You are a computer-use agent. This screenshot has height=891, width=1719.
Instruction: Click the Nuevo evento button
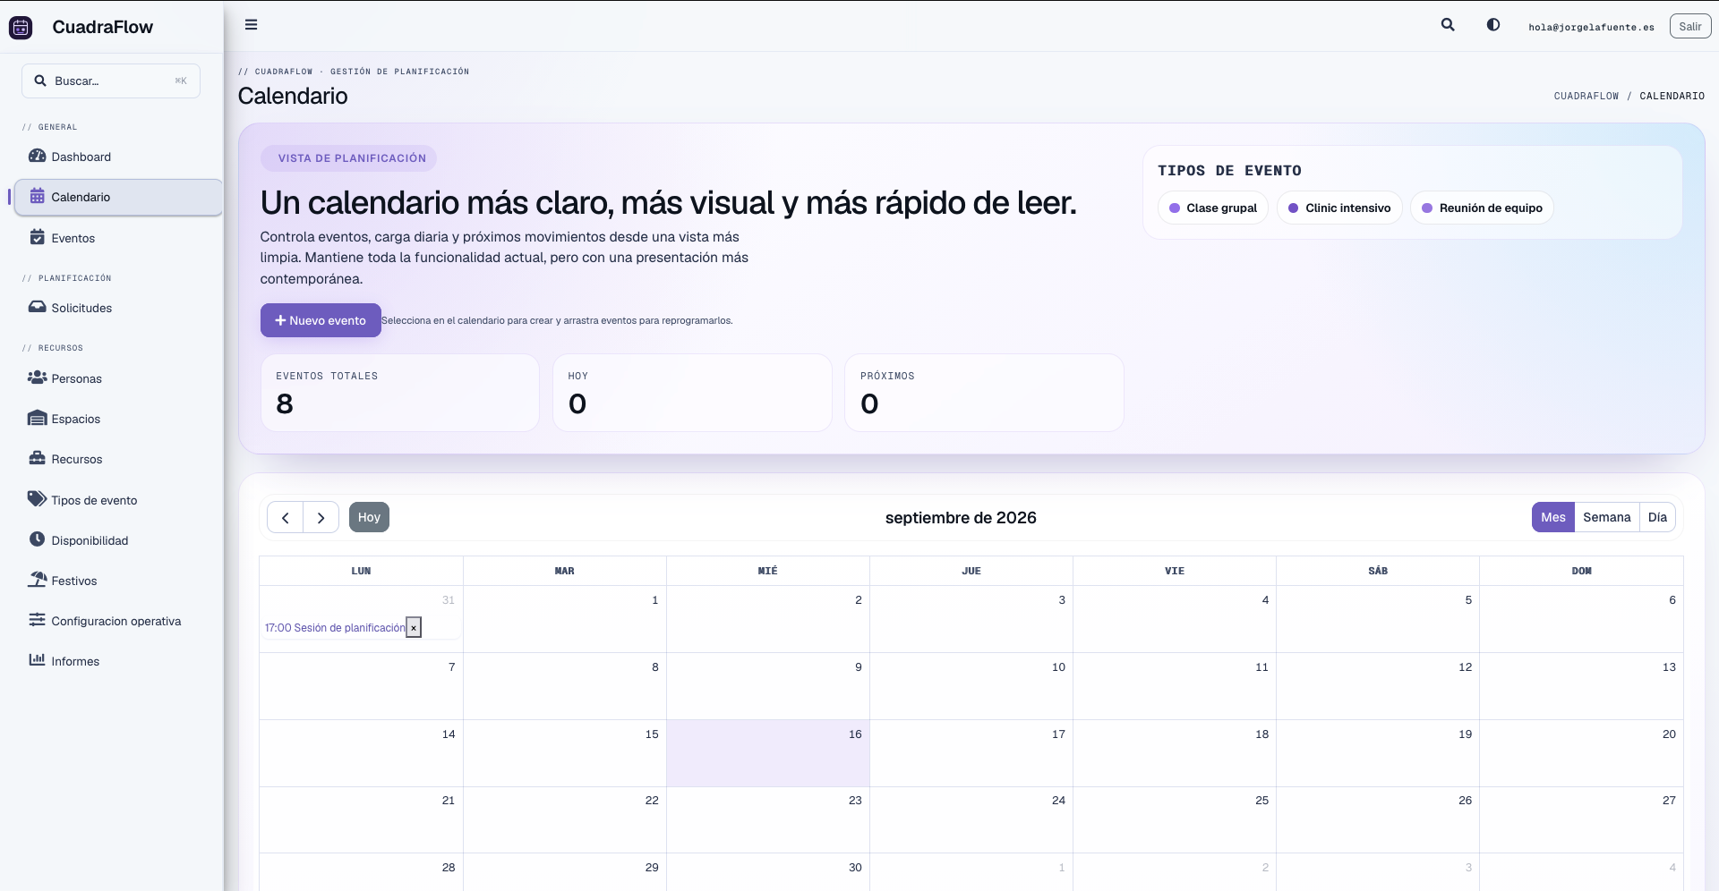pyautogui.click(x=321, y=320)
